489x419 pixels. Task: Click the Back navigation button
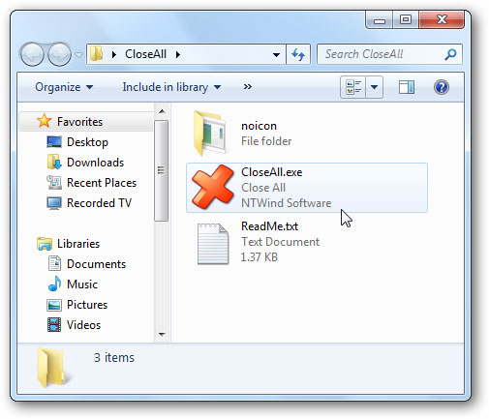32,54
